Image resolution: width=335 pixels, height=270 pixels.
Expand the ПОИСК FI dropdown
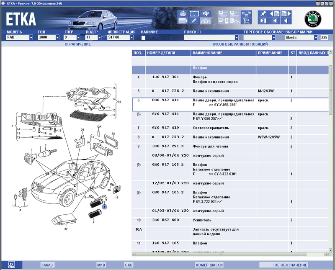tap(237, 37)
